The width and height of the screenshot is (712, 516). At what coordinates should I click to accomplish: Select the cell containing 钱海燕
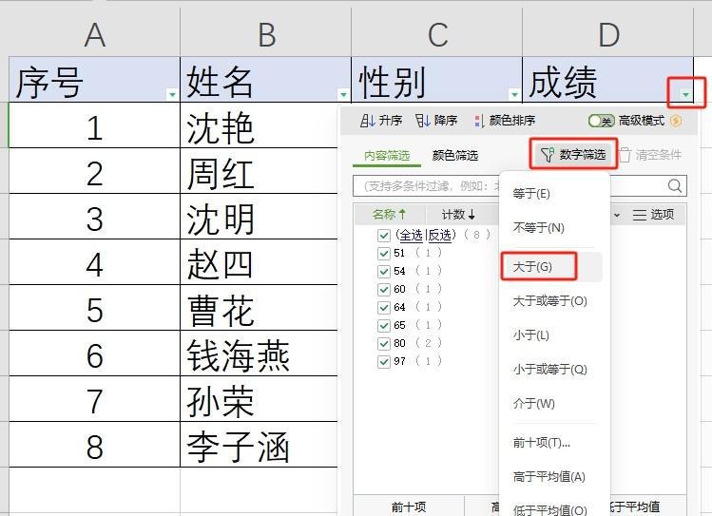[x=259, y=354]
